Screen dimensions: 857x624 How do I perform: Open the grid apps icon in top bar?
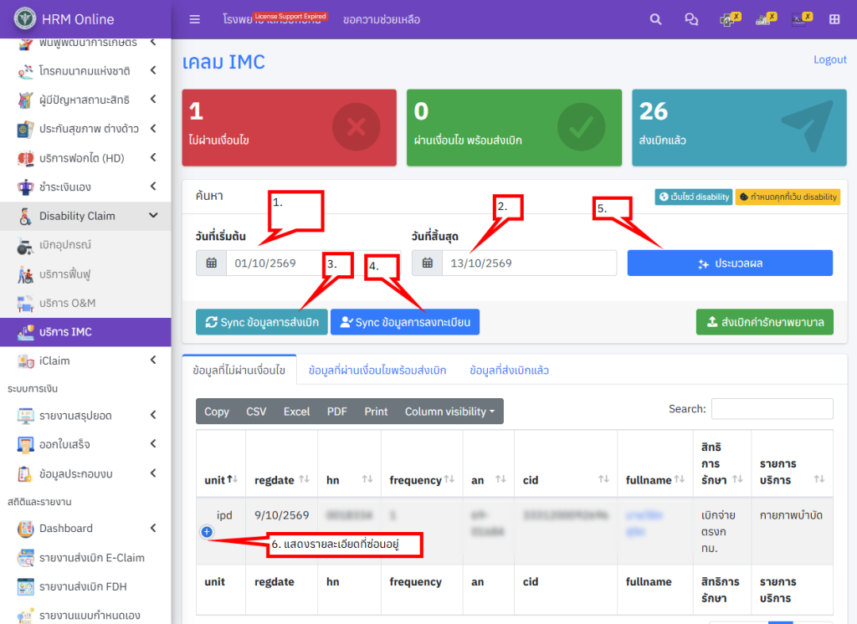click(x=834, y=20)
